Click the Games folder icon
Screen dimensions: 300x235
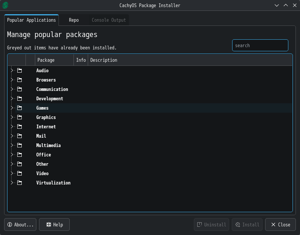click(19, 108)
